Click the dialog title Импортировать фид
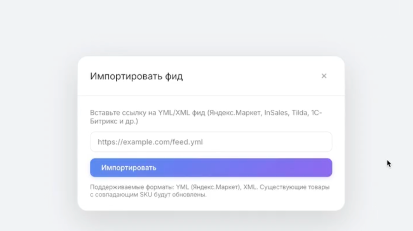This screenshot has height=231, width=413. pyautogui.click(x=136, y=76)
